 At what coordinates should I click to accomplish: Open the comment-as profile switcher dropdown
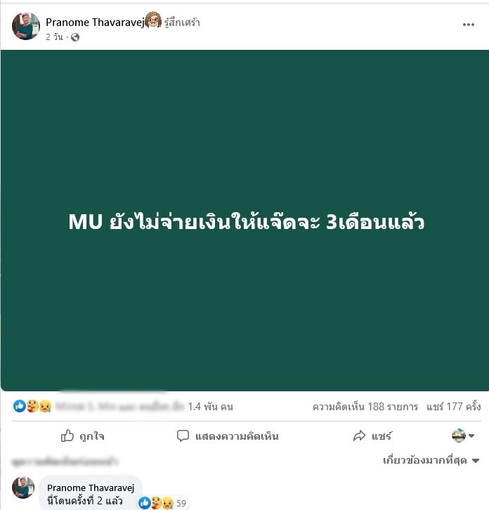click(x=463, y=436)
